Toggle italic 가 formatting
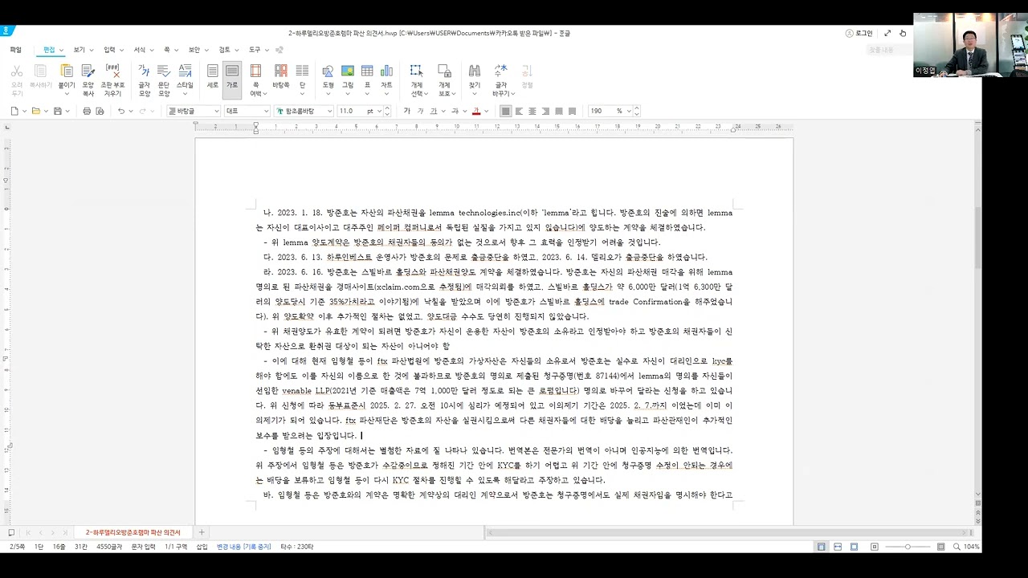Image resolution: width=1028 pixels, height=578 pixels. [x=420, y=111]
